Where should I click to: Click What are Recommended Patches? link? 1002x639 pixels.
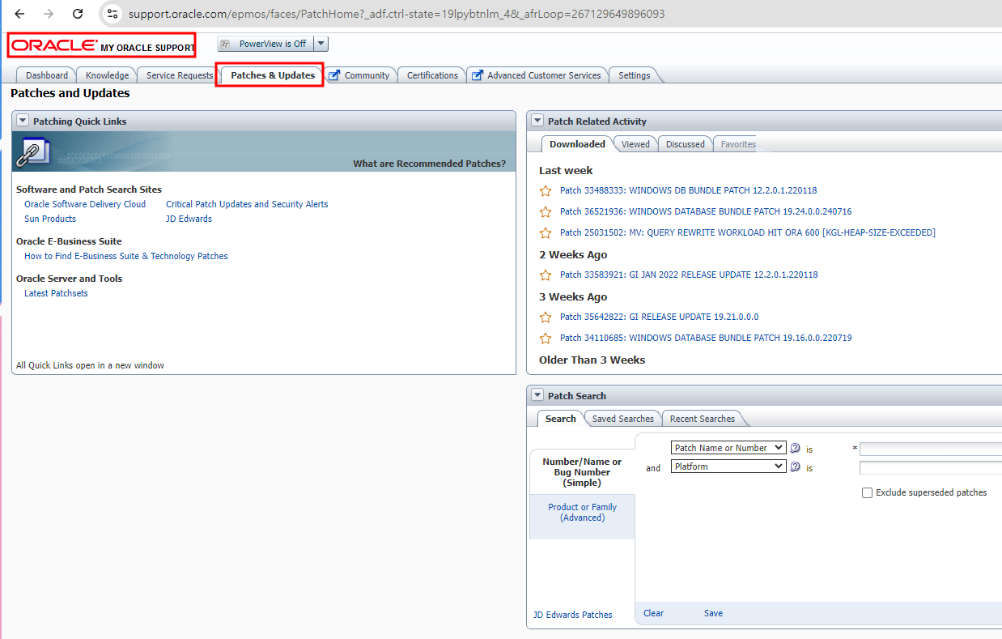pos(429,164)
